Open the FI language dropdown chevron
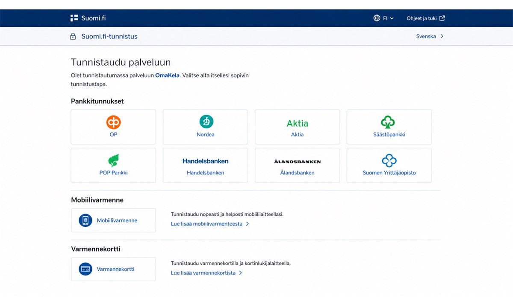 point(392,18)
